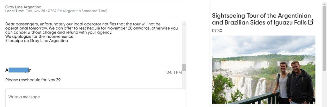Open the Sightseeing Tour of Iguazu Falls title
Image resolution: width=331 pixels, height=107 pixels.
pos(261,19)
